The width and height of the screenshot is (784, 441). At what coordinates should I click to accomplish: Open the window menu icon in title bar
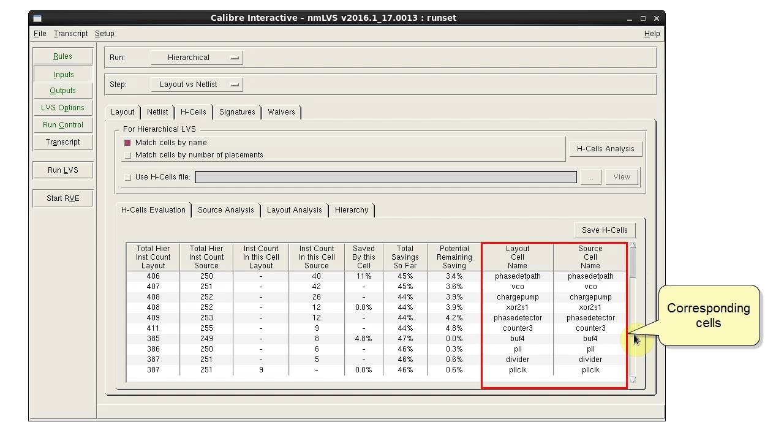pyautogui.click(x=37, y=18)
